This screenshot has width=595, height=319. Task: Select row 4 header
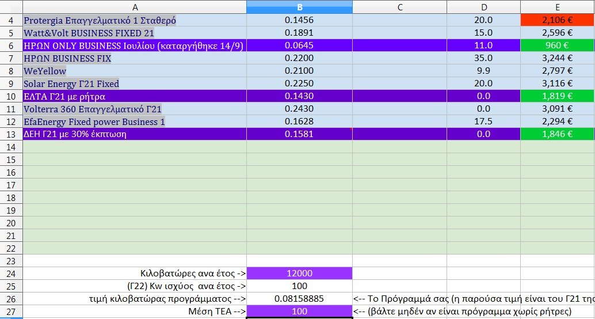tap(12, 20)
